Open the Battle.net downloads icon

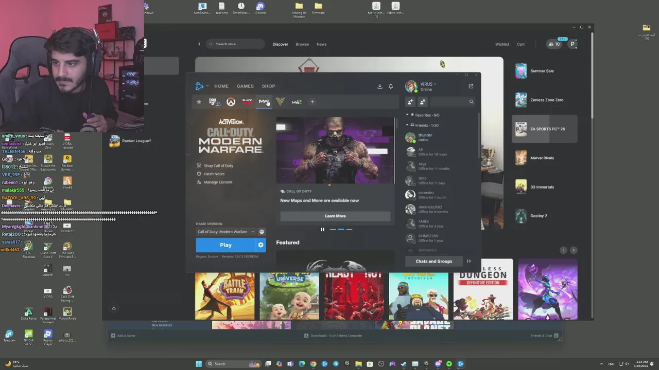(x=380, y=86)
